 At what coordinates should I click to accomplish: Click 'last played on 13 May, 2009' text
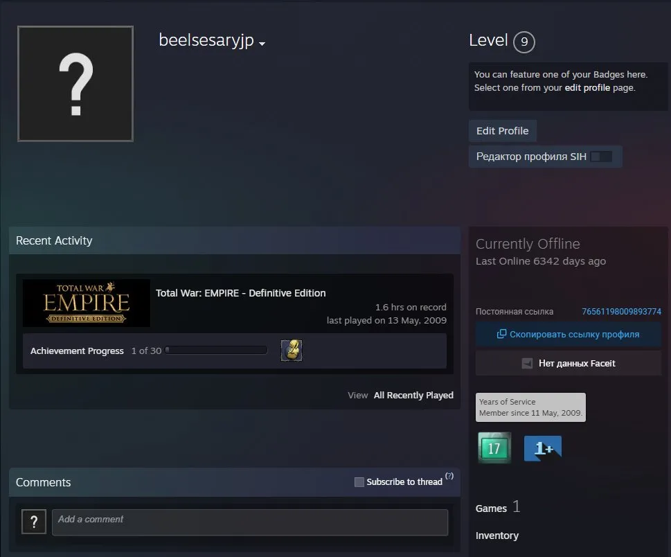pyautogui.click(x=386, y=320)
